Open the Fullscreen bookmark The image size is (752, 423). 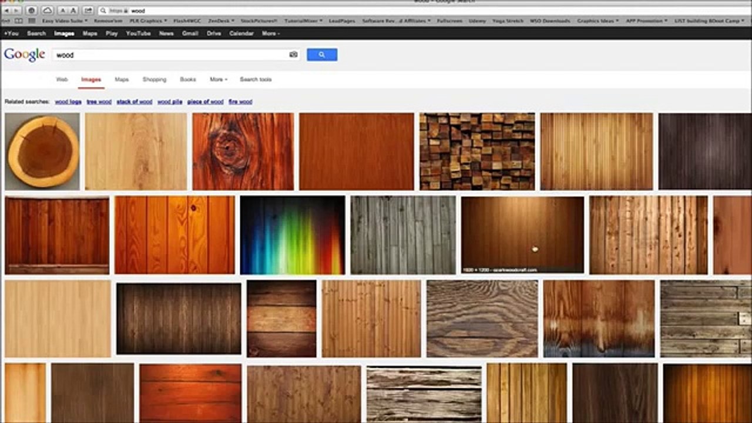449,21
